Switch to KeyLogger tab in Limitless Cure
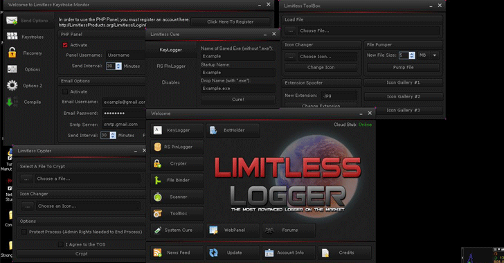Image resolution: width=504 pixels, height=263 pixels. [x=171, y=50]
